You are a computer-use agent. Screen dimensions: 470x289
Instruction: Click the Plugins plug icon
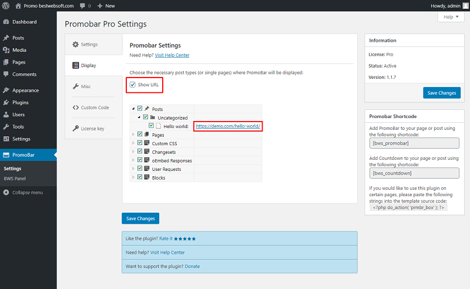(x=6, y=103)
